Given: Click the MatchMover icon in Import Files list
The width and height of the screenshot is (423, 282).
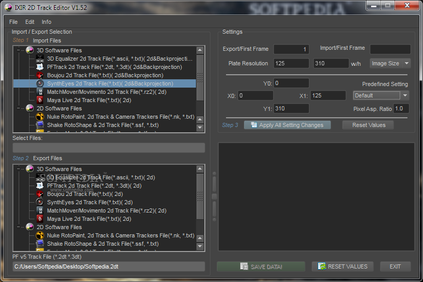Looking at the screenshot, I should [40, 92].
